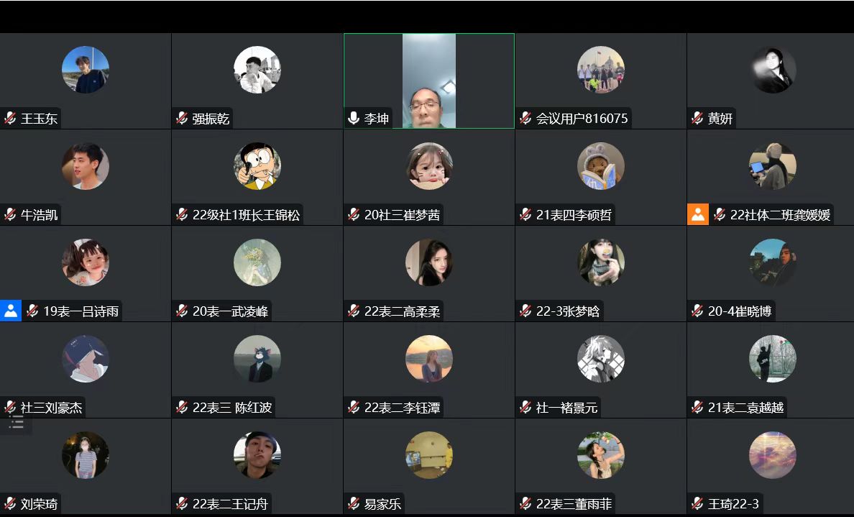Click the muted mic icon for 22级社1班长王锦松
The width and height of the screenshot is (854, 517).
click(x=182, y=215)
